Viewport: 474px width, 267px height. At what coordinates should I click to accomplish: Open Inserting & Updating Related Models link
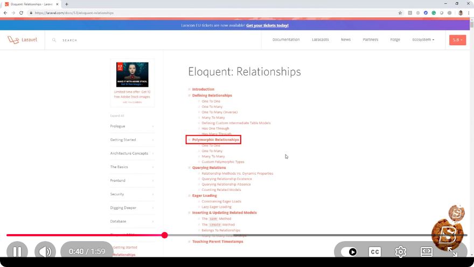point(224,213)
